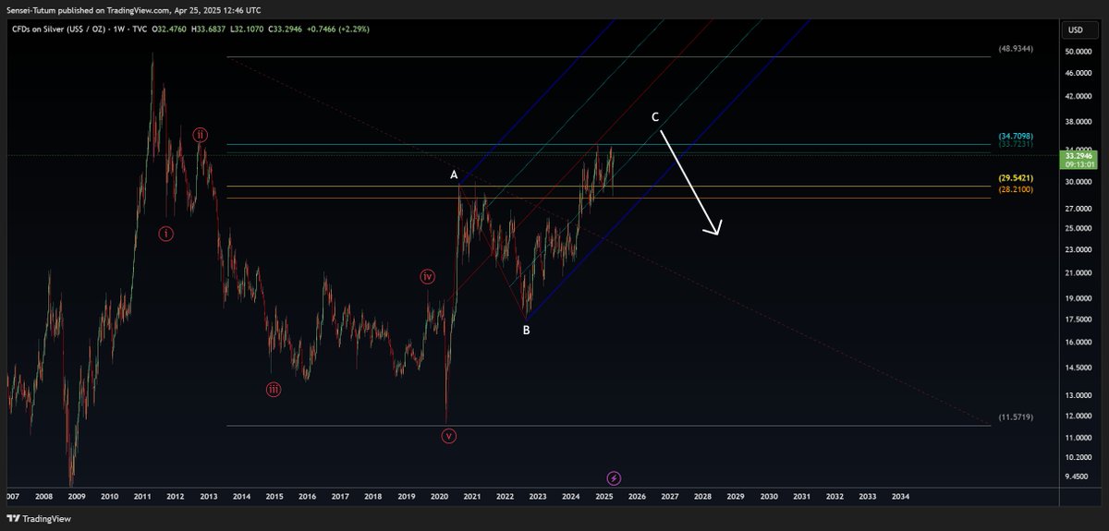Image resolution: width=1109 pixels, height=531 pixels.
Task: Click 2016 on the time axis
Action: pyautogui.click(x=307, y=497)
